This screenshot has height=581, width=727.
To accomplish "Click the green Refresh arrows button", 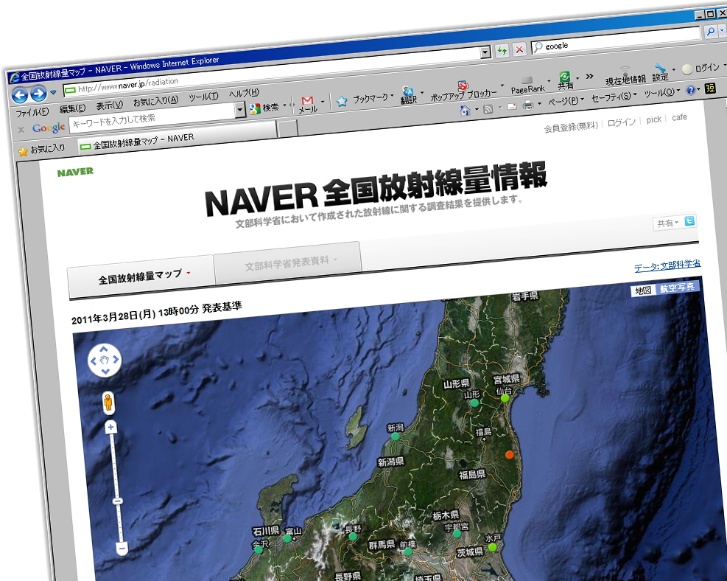I will click(x=502, y=50).
